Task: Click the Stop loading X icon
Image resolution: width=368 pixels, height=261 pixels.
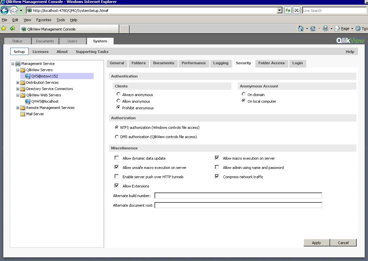Action: coord(297,10)
